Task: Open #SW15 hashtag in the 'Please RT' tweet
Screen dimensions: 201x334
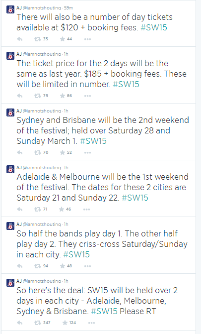Action: click(104, 312)
